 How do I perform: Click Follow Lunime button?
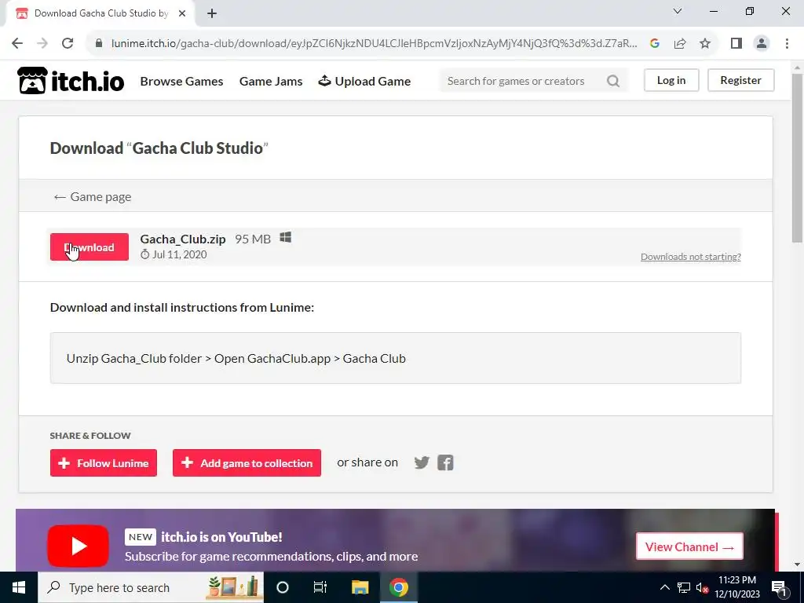104,463
